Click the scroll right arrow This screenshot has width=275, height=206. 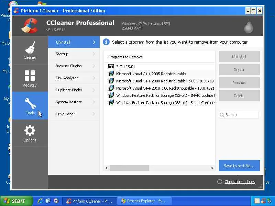point(212,168)
